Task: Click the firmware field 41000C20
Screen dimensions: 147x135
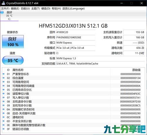Action: [76, 32]
